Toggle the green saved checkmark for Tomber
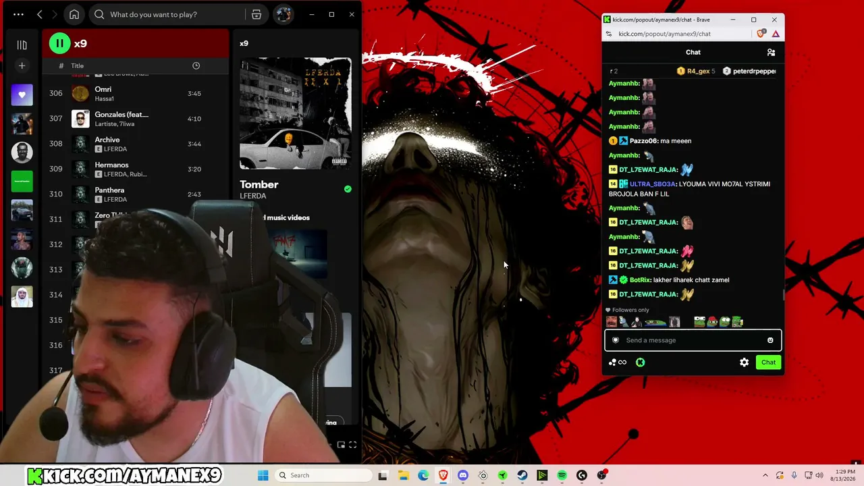Viewport: 864px width, 486px height. pos(348,189)
